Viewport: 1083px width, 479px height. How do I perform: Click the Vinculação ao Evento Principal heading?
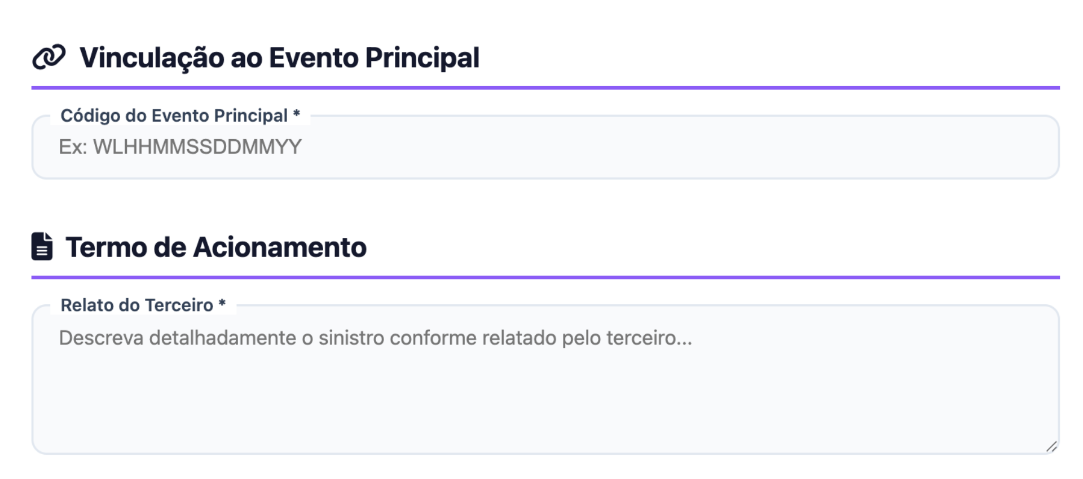[x=281, y=56]
